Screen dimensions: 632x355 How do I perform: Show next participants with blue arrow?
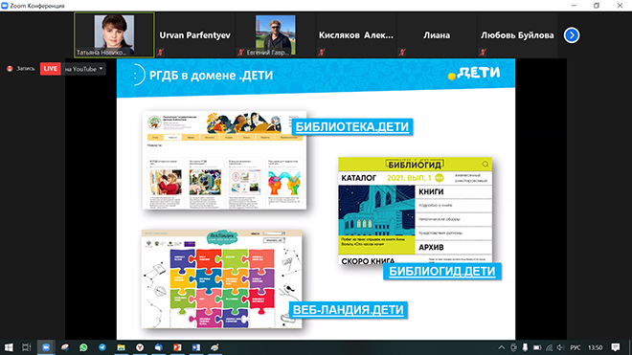click(x=571, y=35)
